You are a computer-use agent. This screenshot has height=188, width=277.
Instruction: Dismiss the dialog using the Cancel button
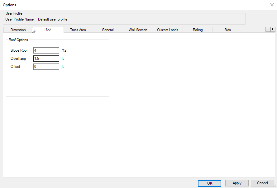pos(262,183)
